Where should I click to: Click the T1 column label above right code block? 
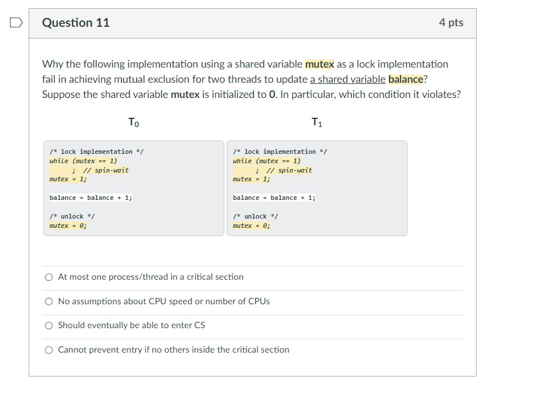[x=317, y=122]
